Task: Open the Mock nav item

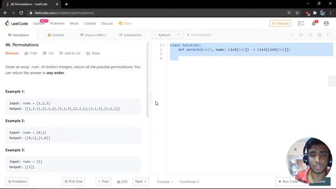Action: pyautogui.click(x=74, y=23)
